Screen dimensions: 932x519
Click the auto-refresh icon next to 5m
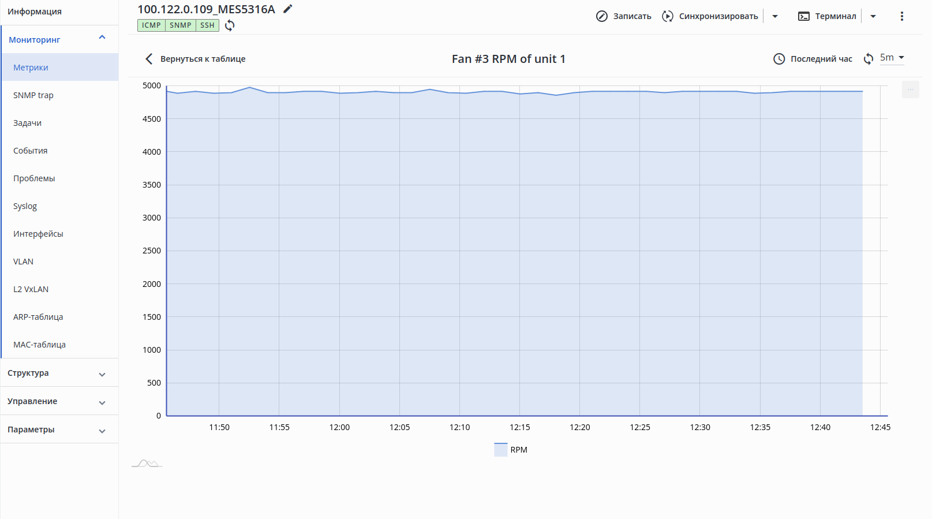(869, 59)
